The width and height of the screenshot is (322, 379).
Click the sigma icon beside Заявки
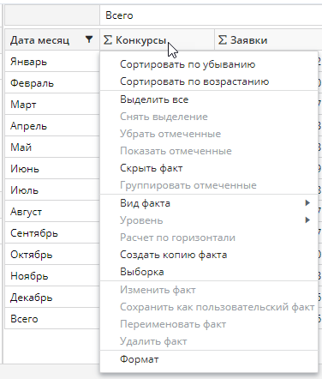[x=223, y=40]
